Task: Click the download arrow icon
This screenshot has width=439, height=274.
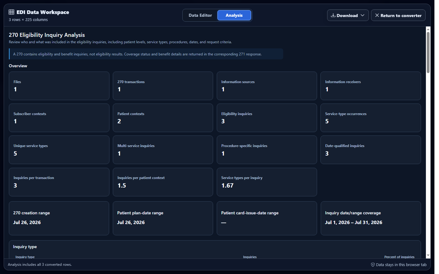Action: [x=333, y=15]
